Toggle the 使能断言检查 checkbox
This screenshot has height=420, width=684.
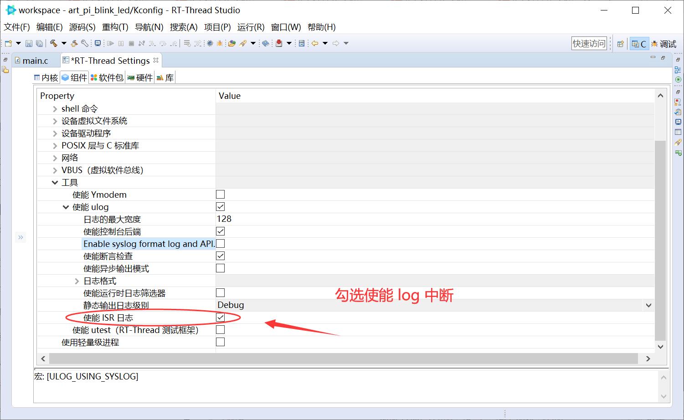coord(221,256)
